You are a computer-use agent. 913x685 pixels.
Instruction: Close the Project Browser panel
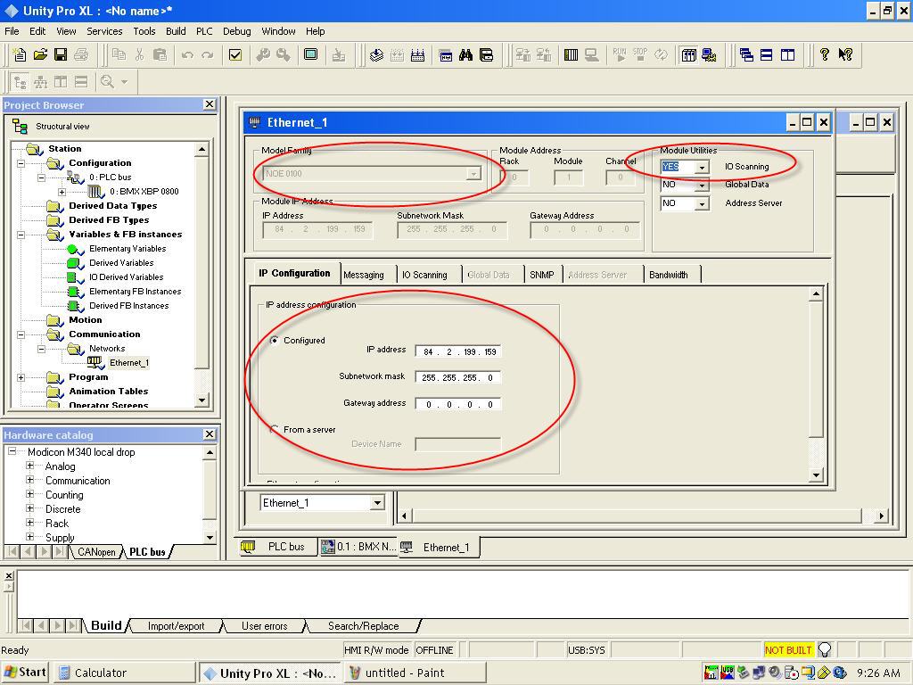210,104
